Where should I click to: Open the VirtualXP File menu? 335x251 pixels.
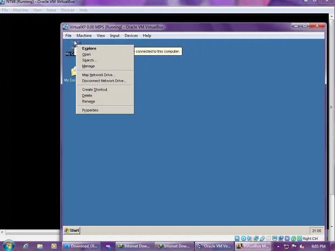click(68, 36)
